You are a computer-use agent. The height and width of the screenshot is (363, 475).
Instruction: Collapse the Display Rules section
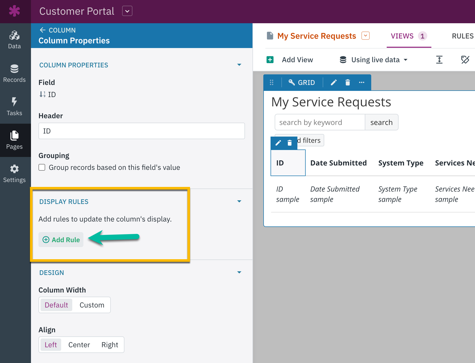[x=239, y=202]
